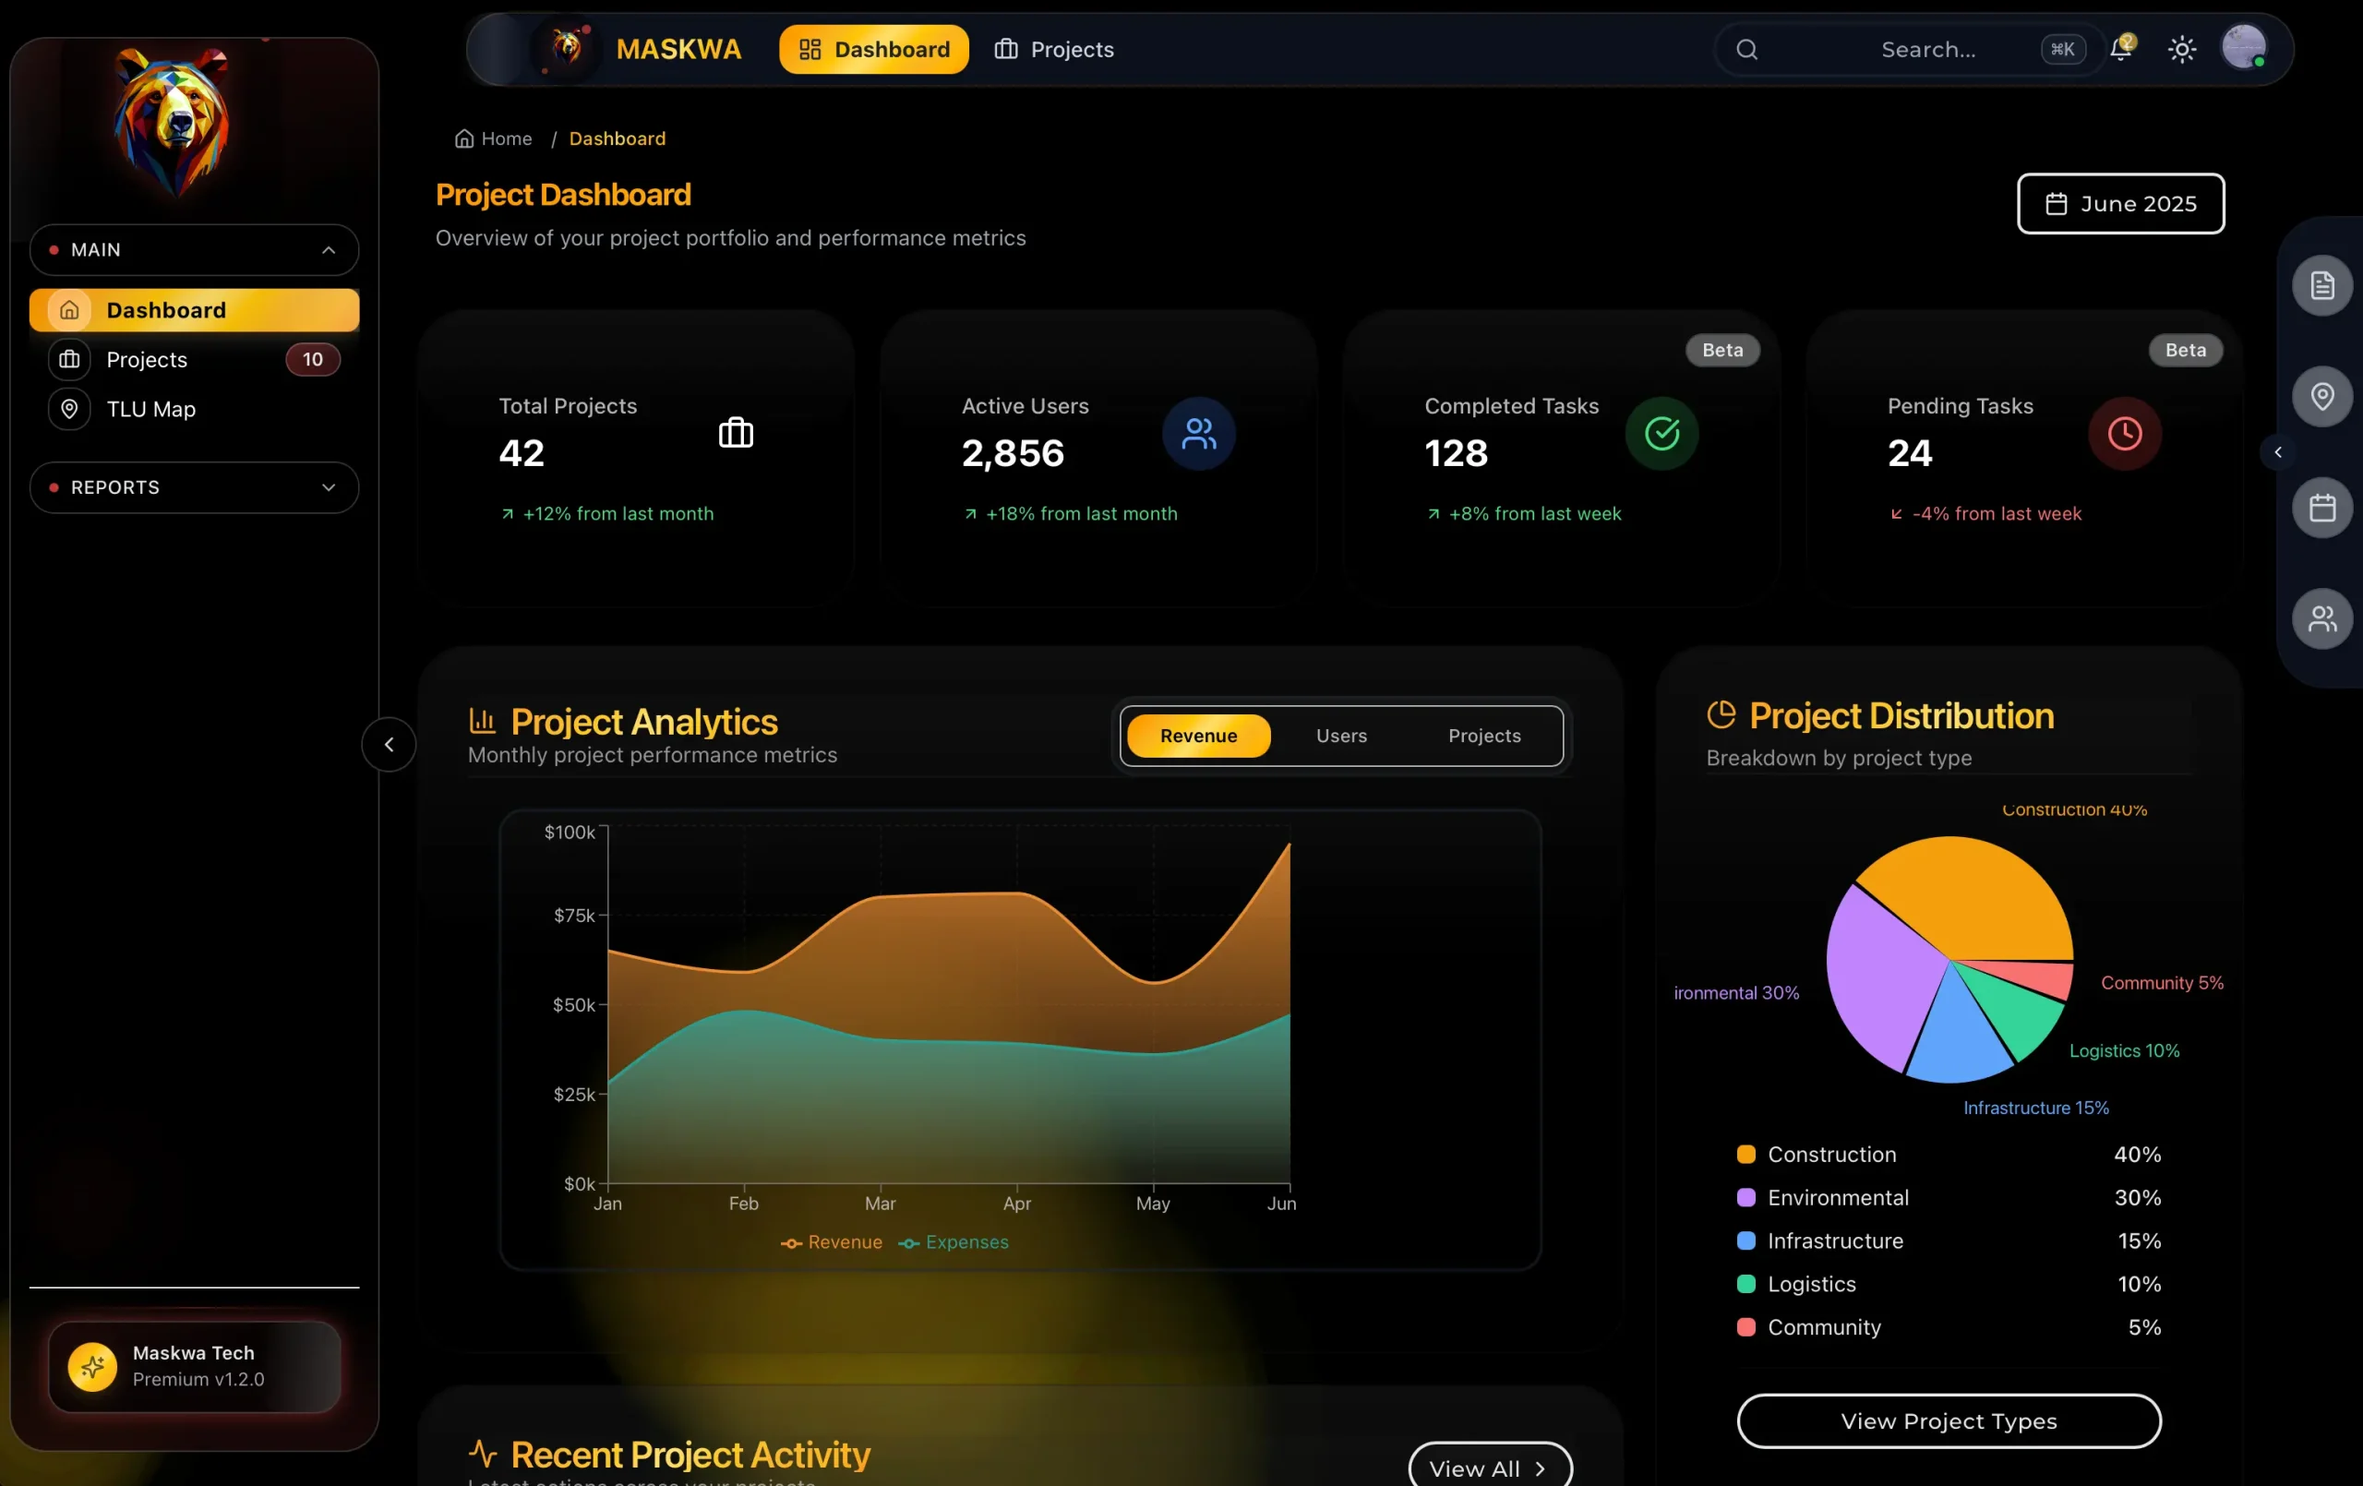This screenshot has width=2363, height=1486.
Task: Click the Community red legend swatch
Action: 1745,1327
